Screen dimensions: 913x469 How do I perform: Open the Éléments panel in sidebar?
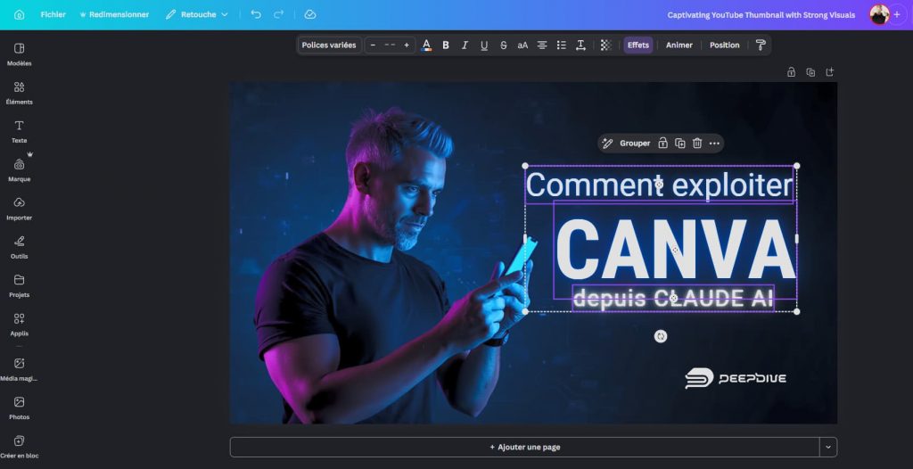pyautogui.click(x=19, y=91)
